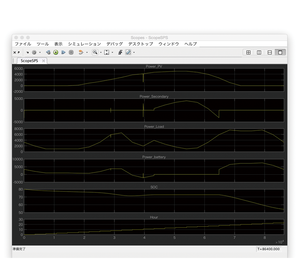Run the simulation with green play button
This screenshot has height=280, width=299.
(56, 52)
